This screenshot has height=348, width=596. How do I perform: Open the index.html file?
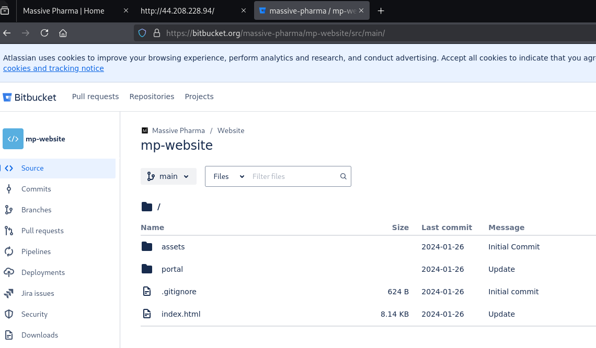pos(181,314)
